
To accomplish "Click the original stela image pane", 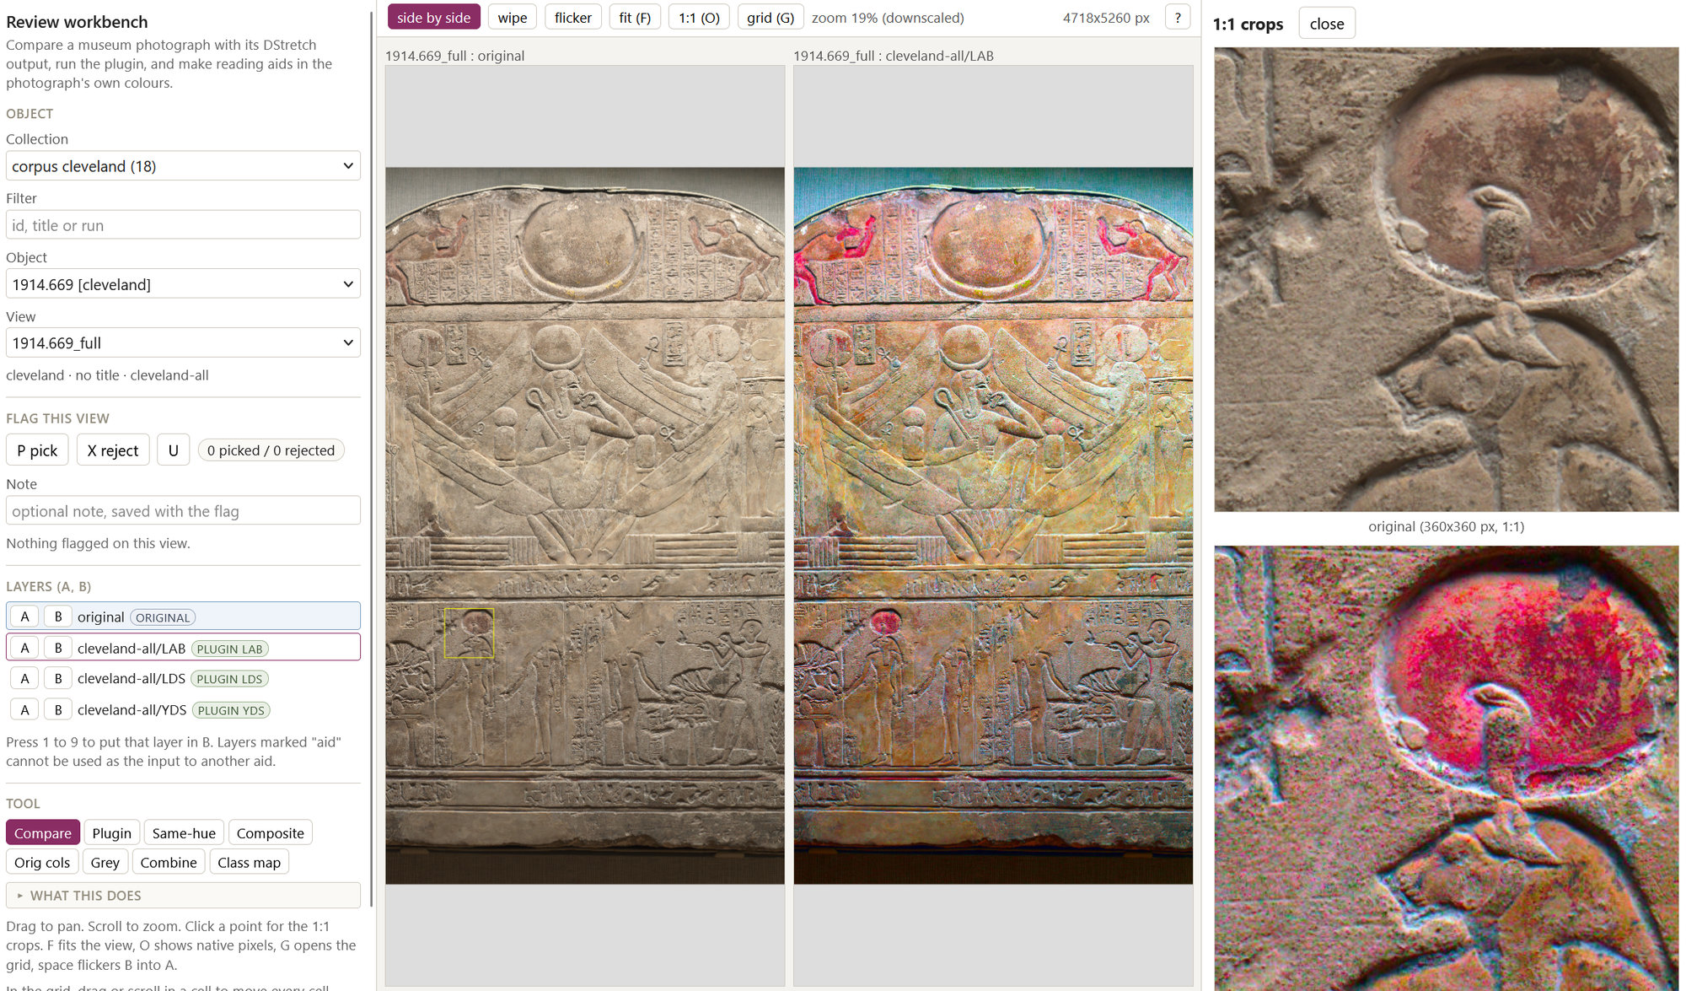I will (585, 525).
